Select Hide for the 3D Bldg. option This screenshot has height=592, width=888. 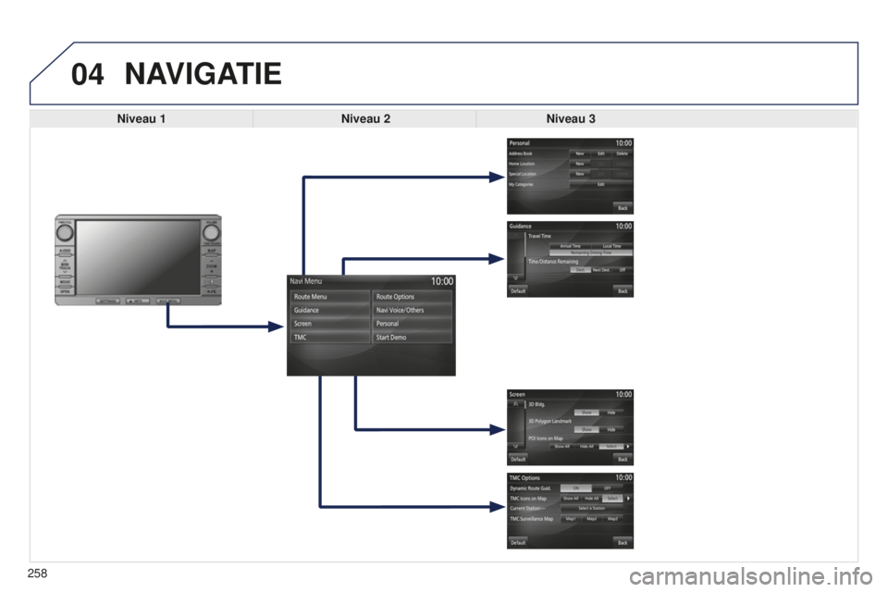point(611,413)
